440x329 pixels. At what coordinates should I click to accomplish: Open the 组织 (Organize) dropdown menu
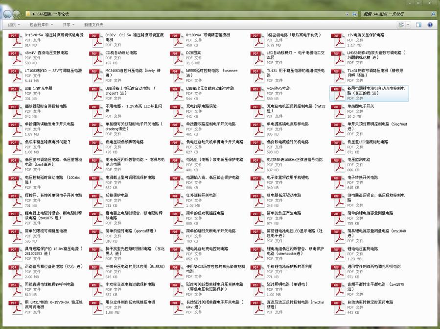13,25
